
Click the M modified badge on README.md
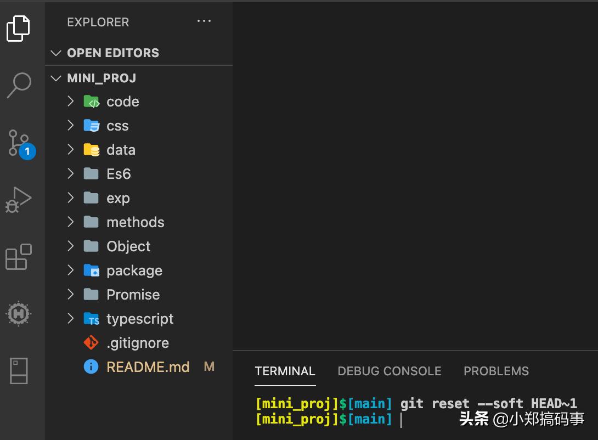tap(209, 367)
